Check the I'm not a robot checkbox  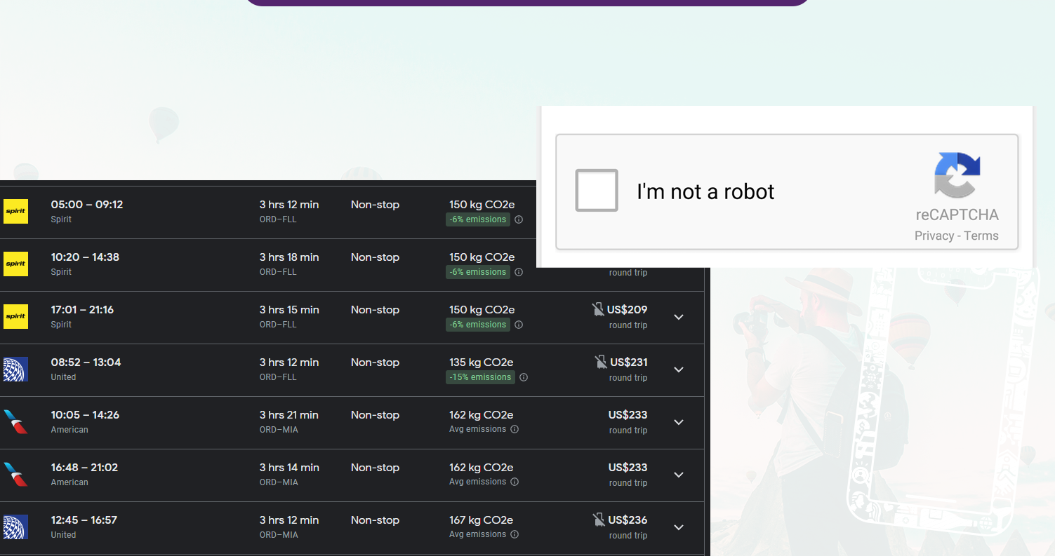596,191
